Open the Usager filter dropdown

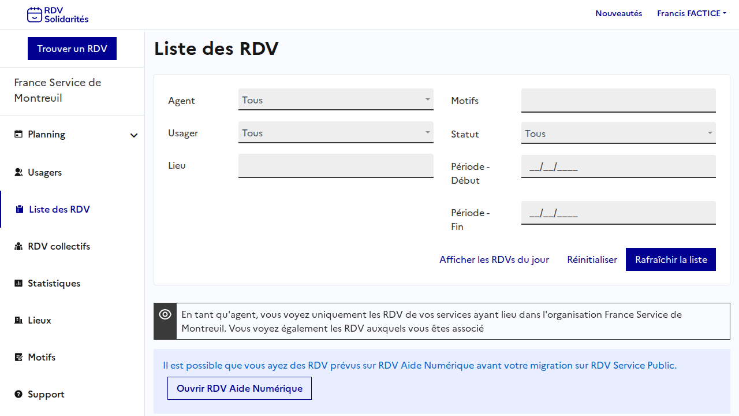335,133
